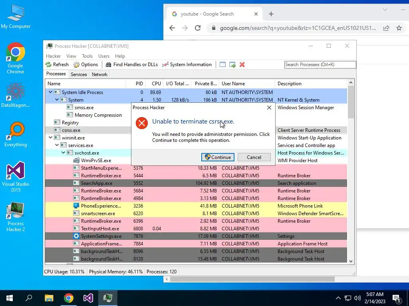Viewport: 409px width, 306px height.
Task: Open the Users menu
Action: point(104,56)
